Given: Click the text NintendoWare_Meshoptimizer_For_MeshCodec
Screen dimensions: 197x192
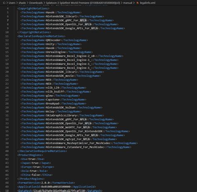Looking at the screenshot, I should (x=78, y=143).
